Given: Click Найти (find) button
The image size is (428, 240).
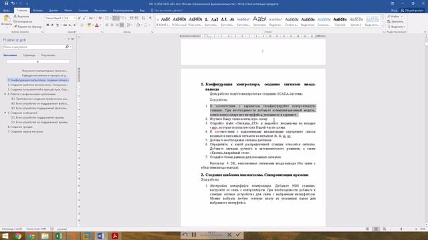Looking at the screenshot, I should [x=395, y=16].
